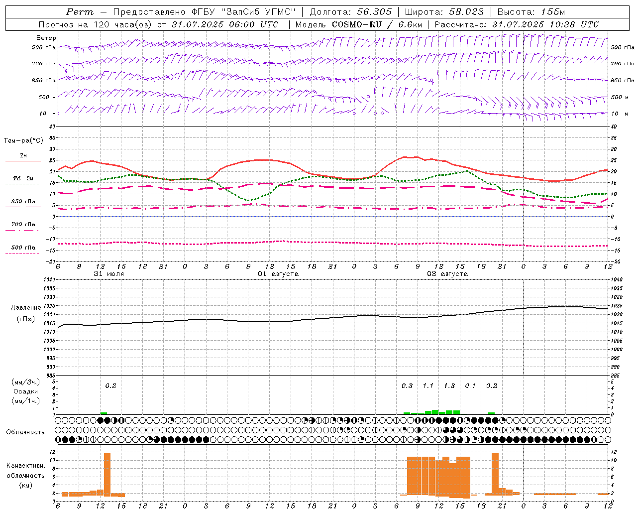Select the 'Долгота: 56.305' longitude text

click(x=351, y=12)
